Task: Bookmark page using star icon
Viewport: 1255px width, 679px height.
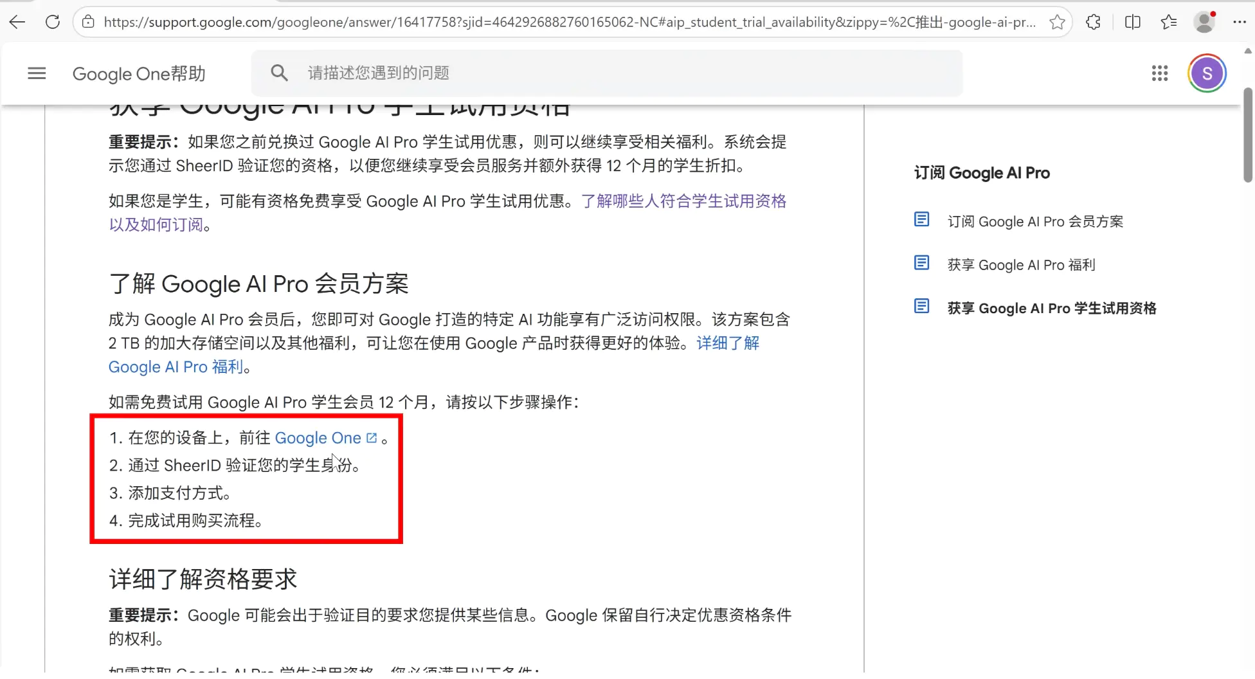Action: (1057, 22)
